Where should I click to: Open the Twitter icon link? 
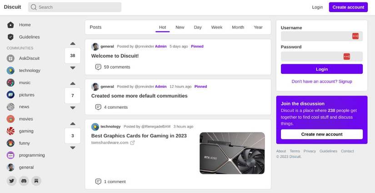pyautogui.click(x=11, y=181)
